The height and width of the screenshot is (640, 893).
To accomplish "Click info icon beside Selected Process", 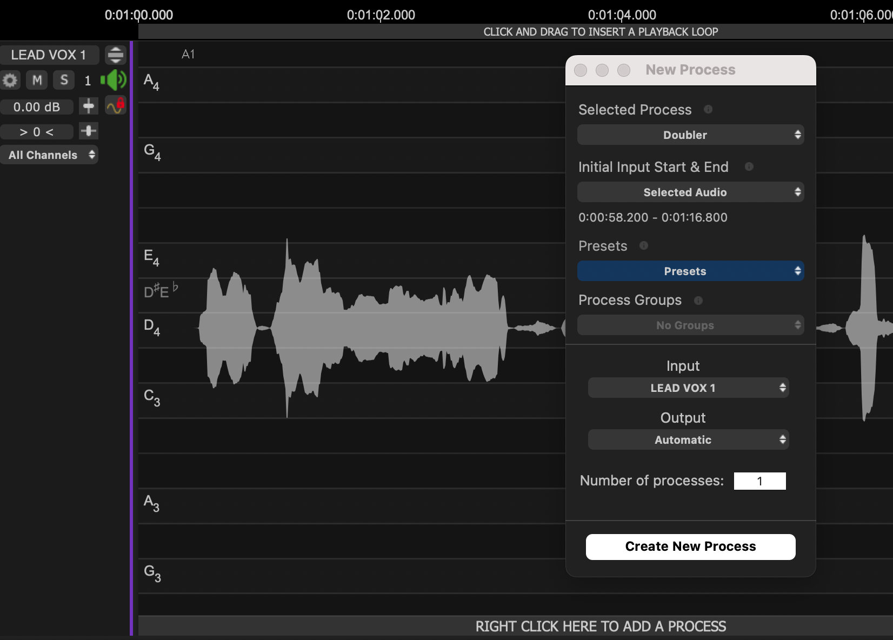I will [x=708, y=110].
